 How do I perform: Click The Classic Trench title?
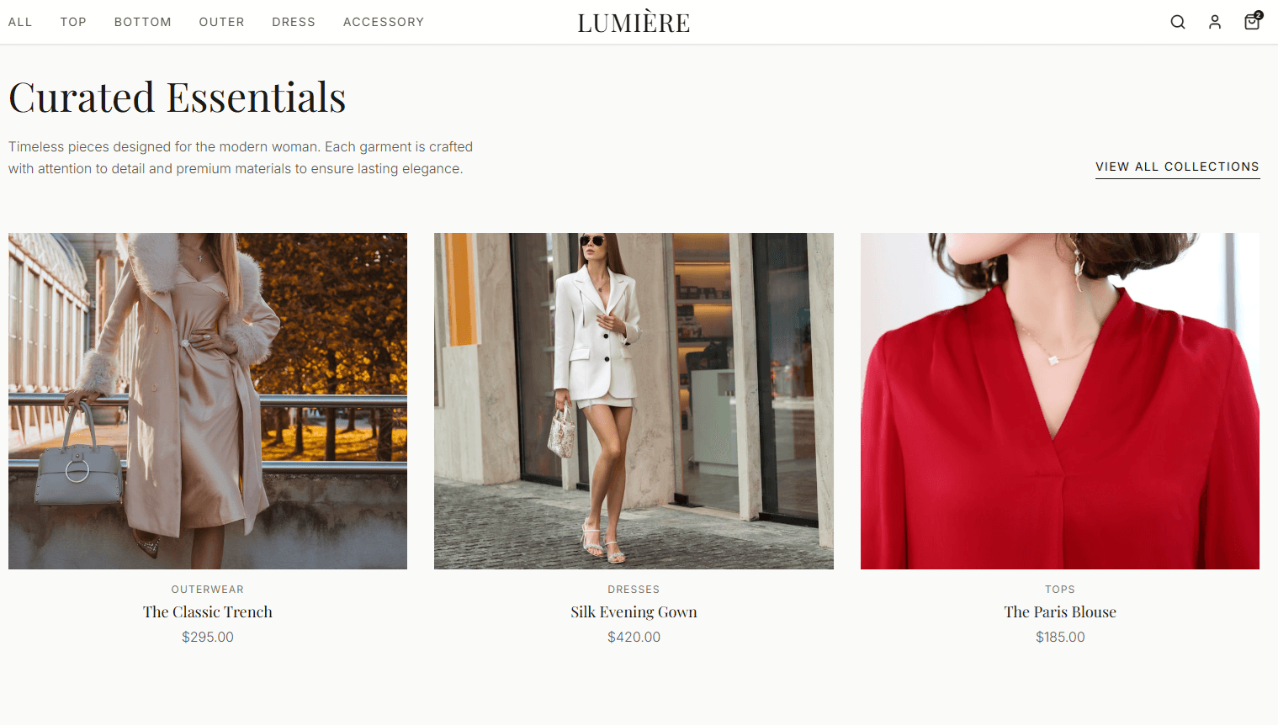[x=208, y=612]
